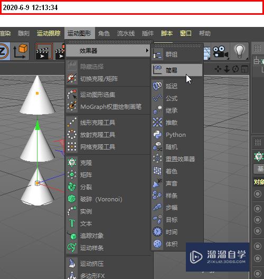The image size is (264, 279).
Task: Click the light bulb toolbar icon
Action: [x=240, y=51]
